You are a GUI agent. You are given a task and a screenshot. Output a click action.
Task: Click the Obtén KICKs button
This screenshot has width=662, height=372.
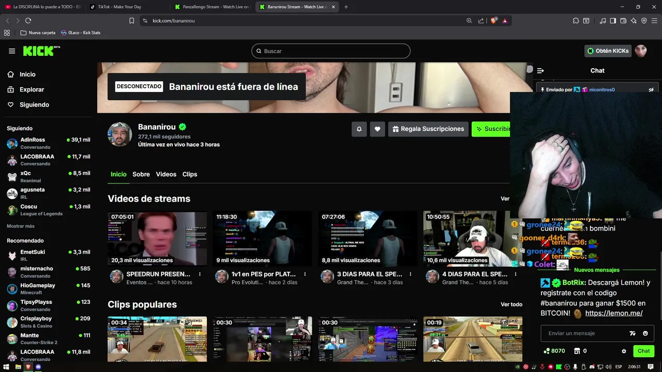point(608,51)
